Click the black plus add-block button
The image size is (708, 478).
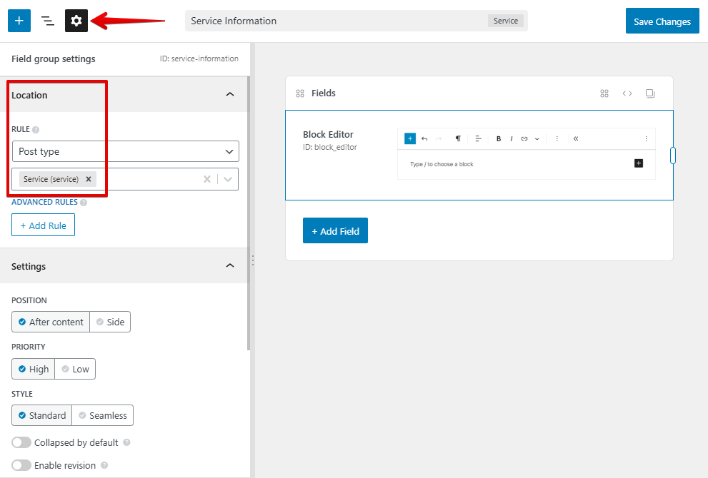pos(639,163)
